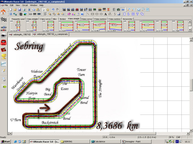Click the home icon in left sidebar
The image size is (193, 144).
(4, 12)
